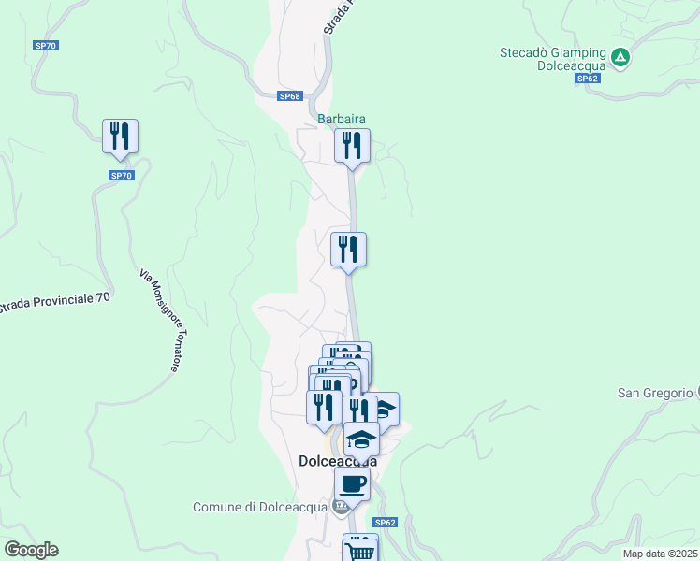700x561 pixels.
Task: Click the SP68 road shield
Action: click(x=290, y=96)
